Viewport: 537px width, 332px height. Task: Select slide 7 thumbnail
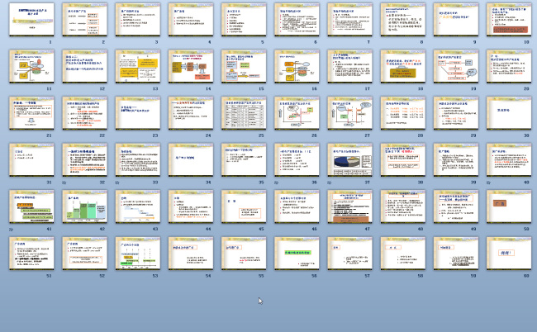click(349, 19)
